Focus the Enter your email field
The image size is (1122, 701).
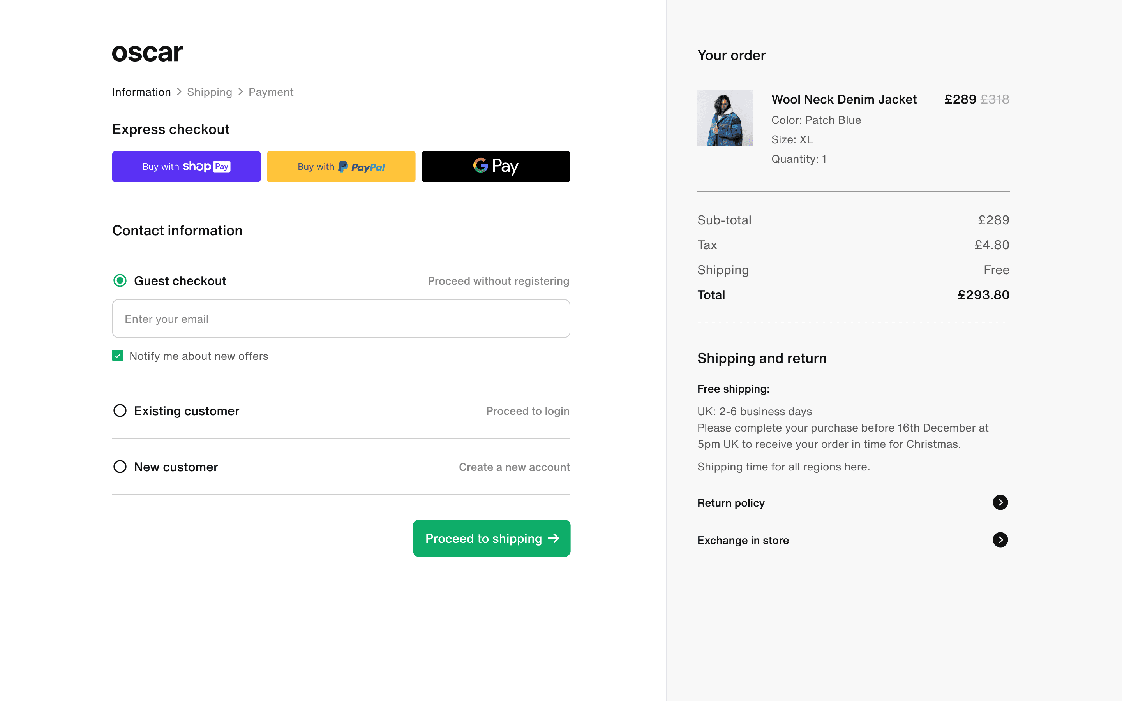(341, 319)
